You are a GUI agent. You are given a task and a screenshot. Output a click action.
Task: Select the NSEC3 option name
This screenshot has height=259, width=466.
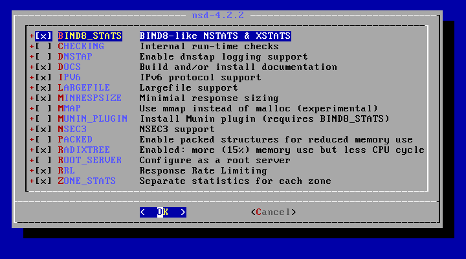coord(72,129)
